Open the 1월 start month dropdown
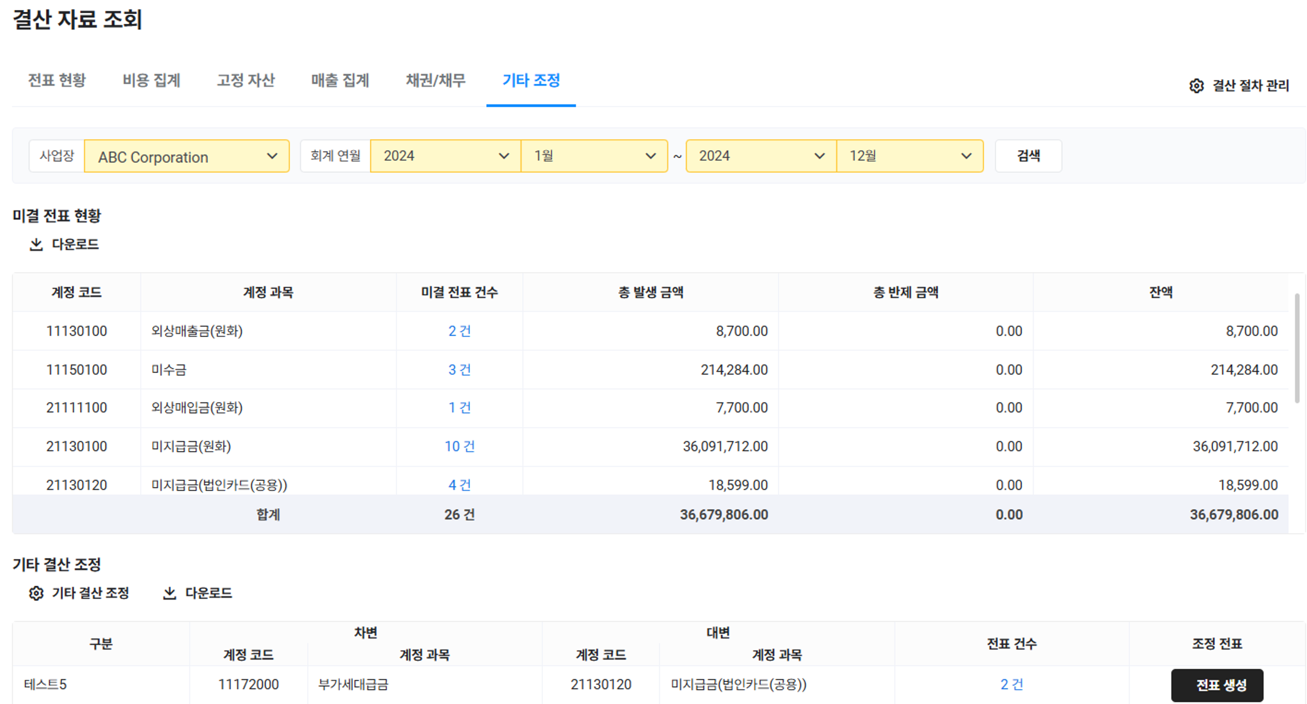1307x704 pixels. (594, 156)
